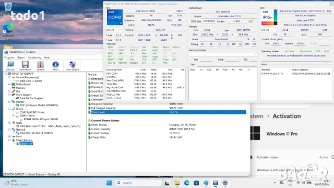Viewport: 334px width, 188px height.
Task: Expand the Activation state row in Settings
Action: [292, 157]
